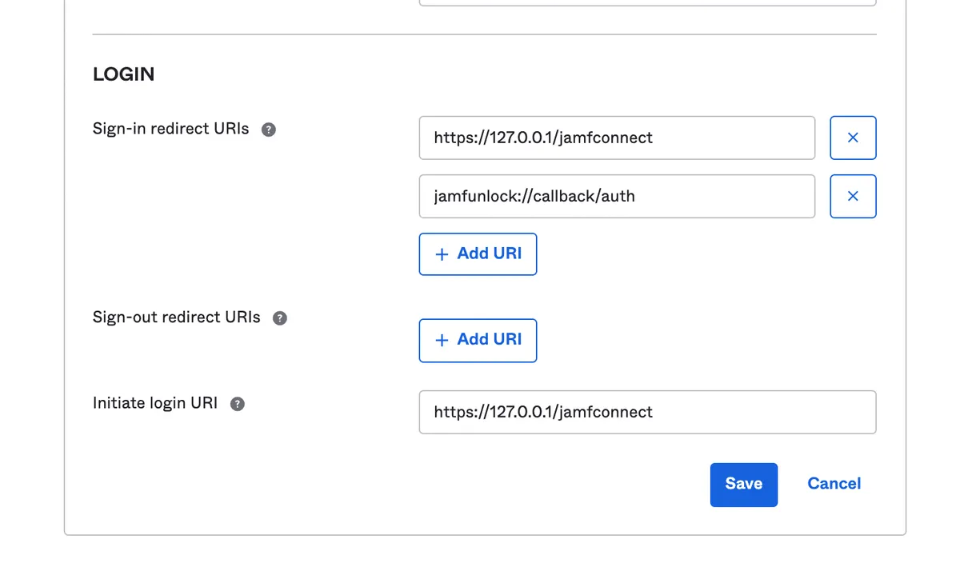The height and width of the screenshot is (563, 960).
Task: Add URI to the sign-in redirect list
Action: pyautogui.click(x=478, y=254)
